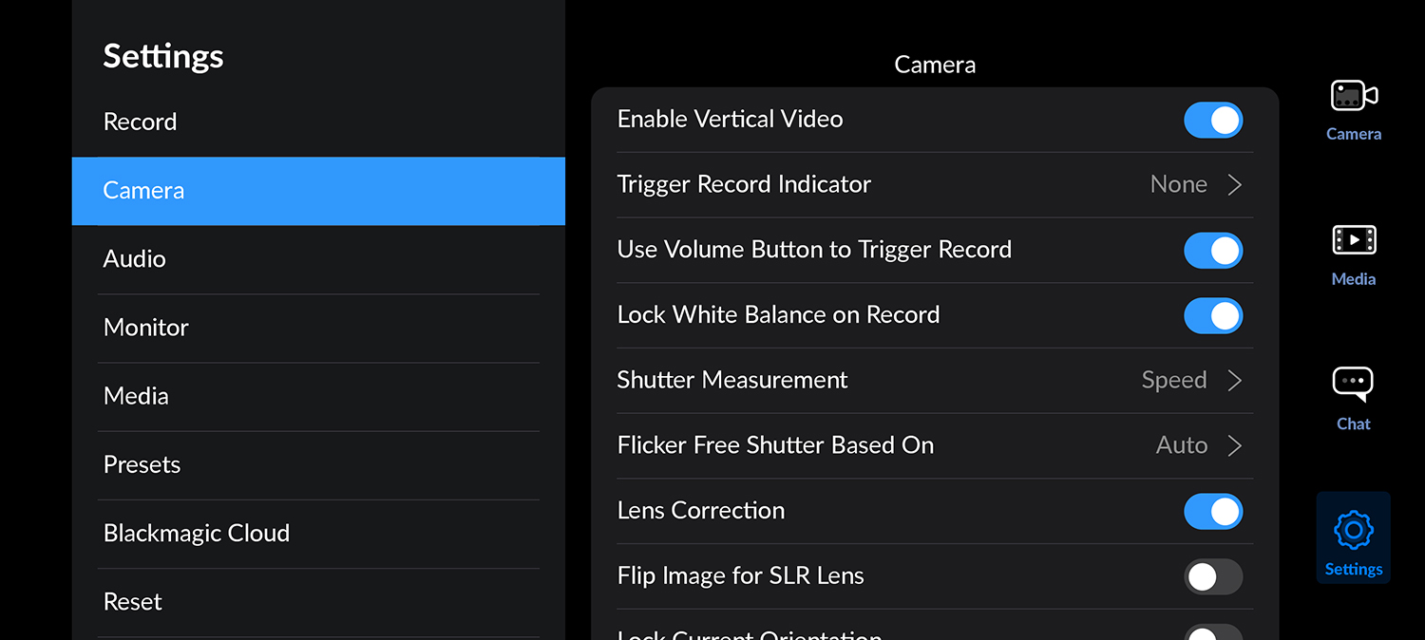Open the Chat bubble icon
Image resolution: width=1425 pixels, height=640 pixels.
click(x=1354, y=385)
